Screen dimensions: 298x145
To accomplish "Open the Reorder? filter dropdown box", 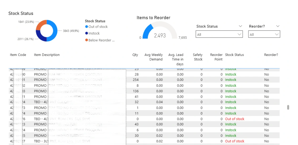I will (264, 34).
